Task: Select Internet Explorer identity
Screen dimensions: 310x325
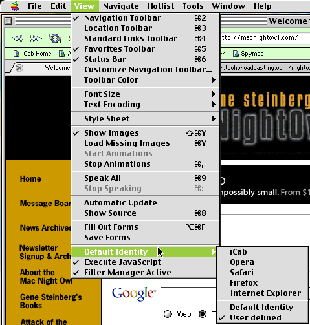Action: (263, 293)
